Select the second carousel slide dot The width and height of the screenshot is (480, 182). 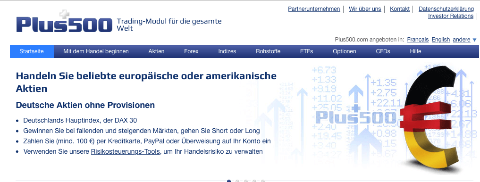237,181
